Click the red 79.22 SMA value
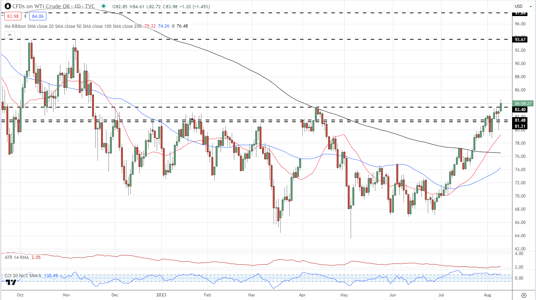Screen dimensions: 536x300 [150, 26]
